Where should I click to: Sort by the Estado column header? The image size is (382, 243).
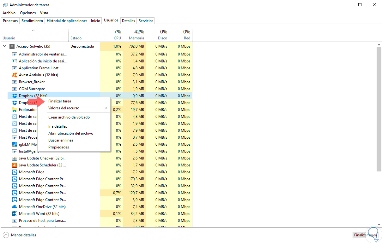(84, 35)
